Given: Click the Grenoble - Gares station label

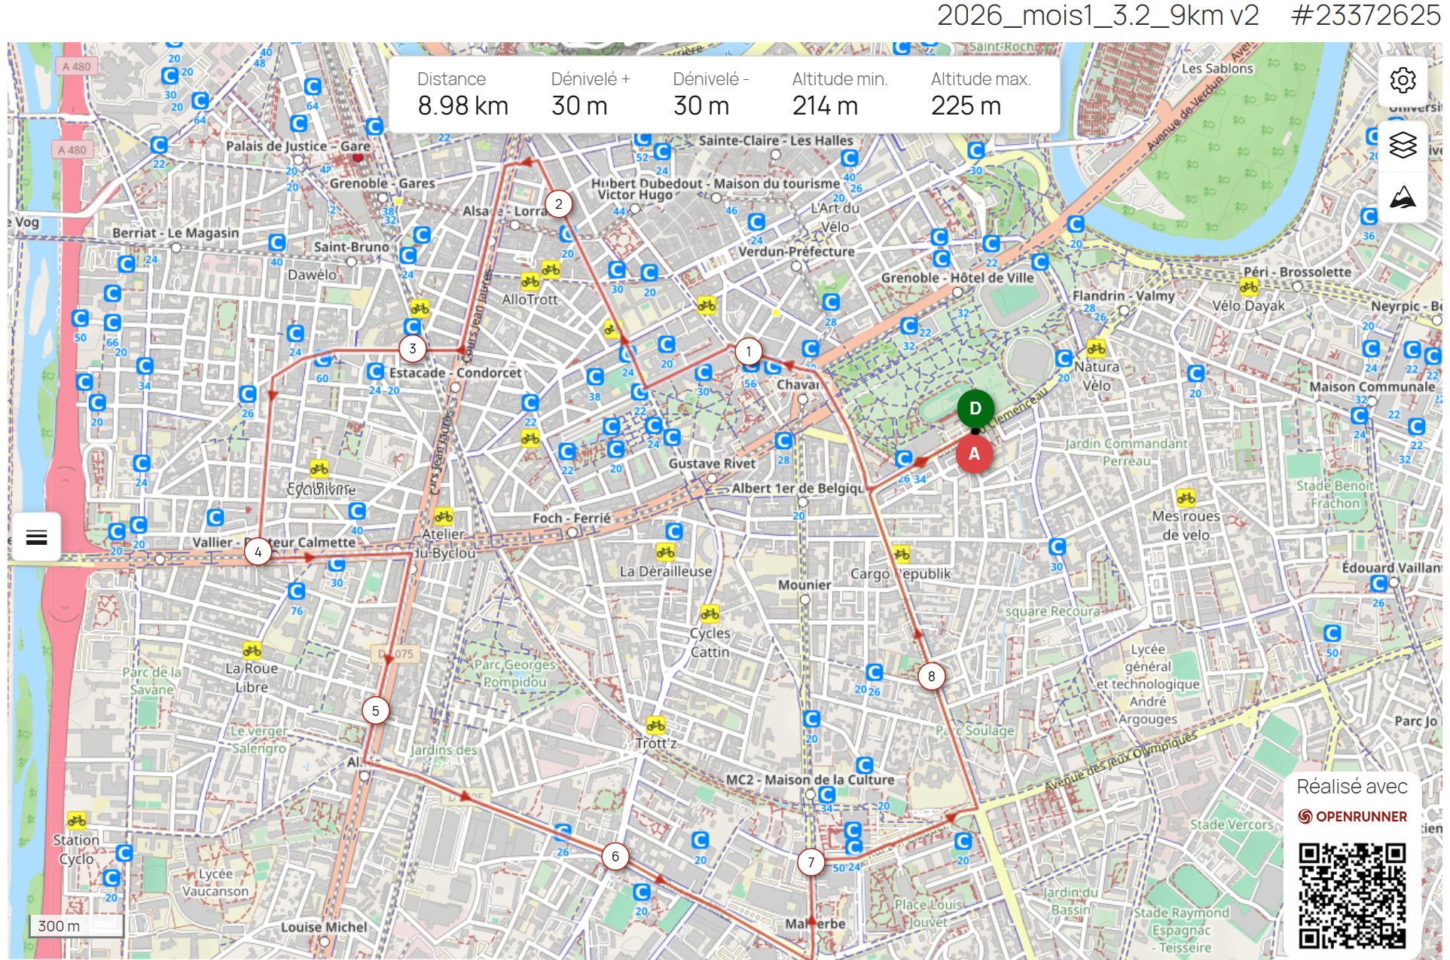Looking at the screenshot, I should [382, 183].
